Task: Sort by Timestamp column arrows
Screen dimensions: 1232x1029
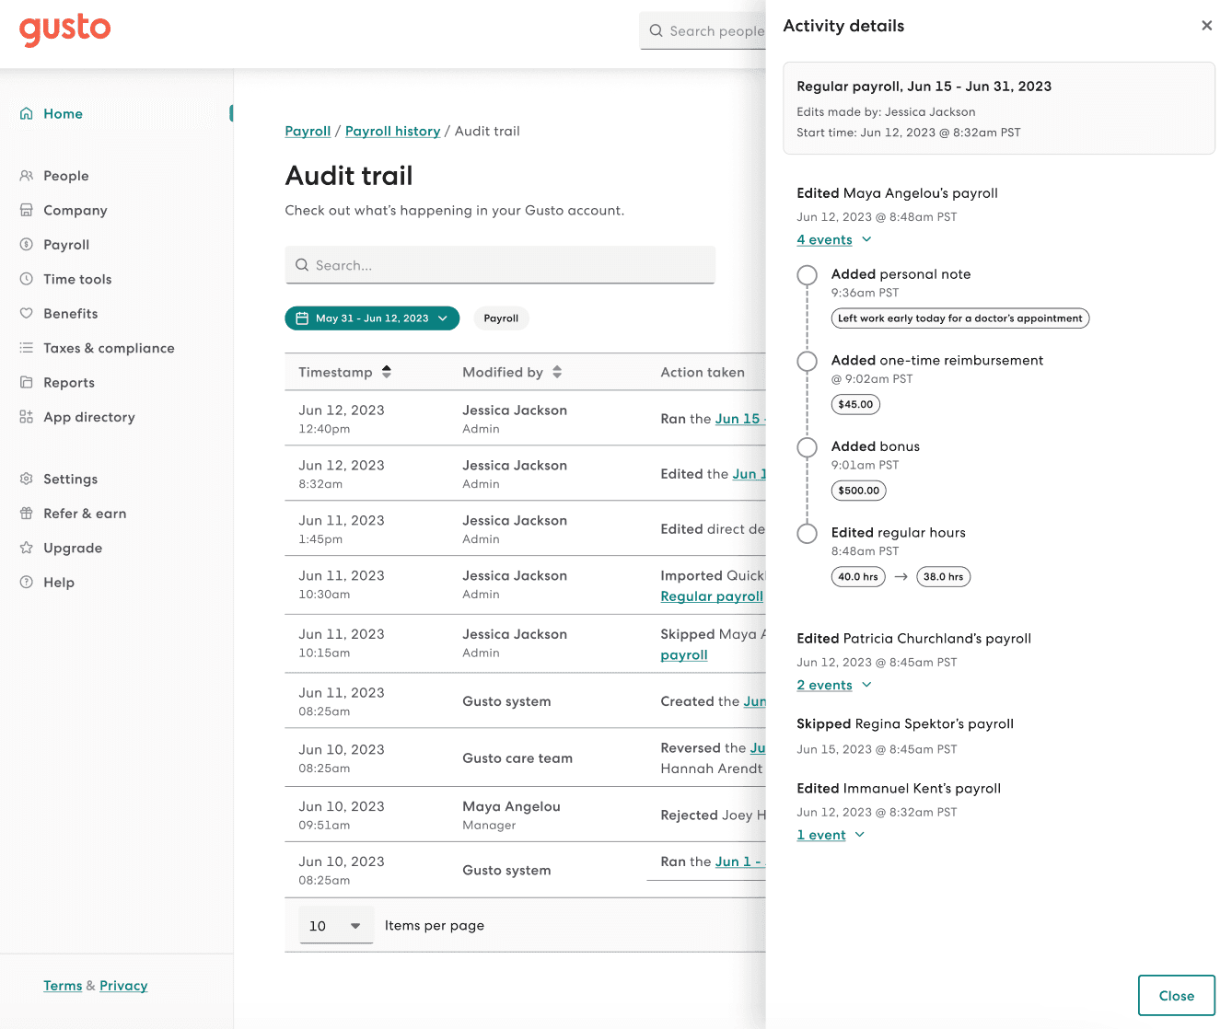Action: 387,372
